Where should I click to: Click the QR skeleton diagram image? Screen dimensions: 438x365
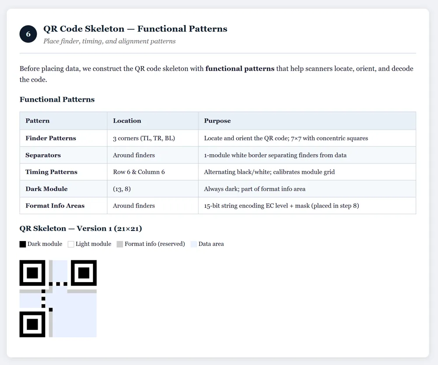click(58, 298)
